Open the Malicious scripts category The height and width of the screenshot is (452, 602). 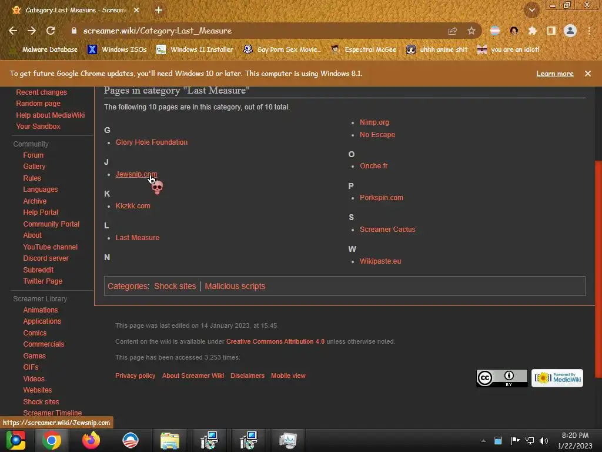pyautogui.click(x=235, y=287)
